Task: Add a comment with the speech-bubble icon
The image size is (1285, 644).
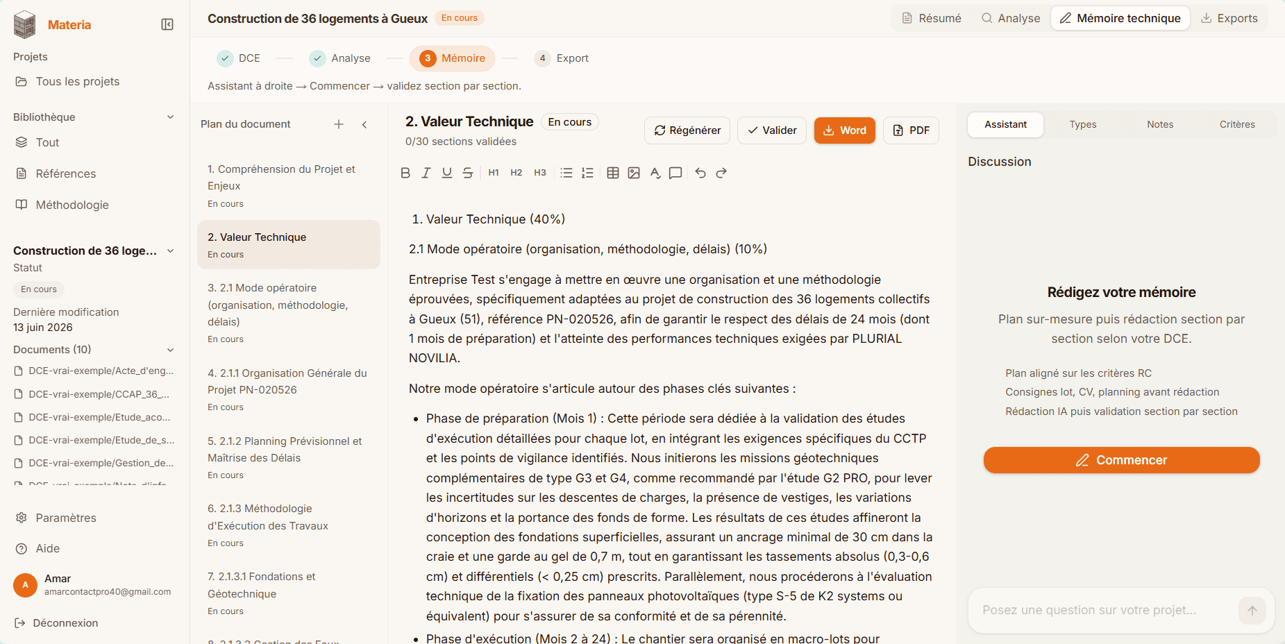Action: pyautogui.click(x=675, y=173)
